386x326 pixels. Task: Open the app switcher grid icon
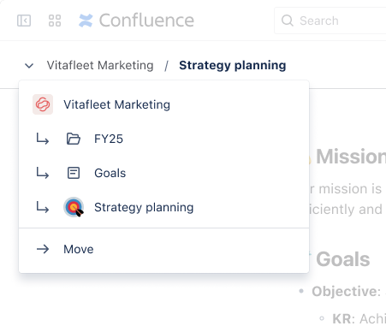pos(55,21)
